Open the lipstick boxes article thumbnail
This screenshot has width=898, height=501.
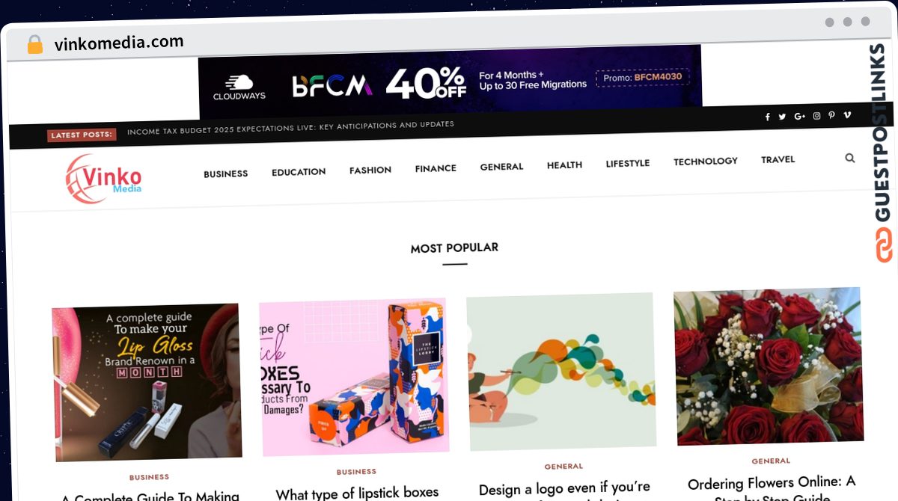[353, 377]
